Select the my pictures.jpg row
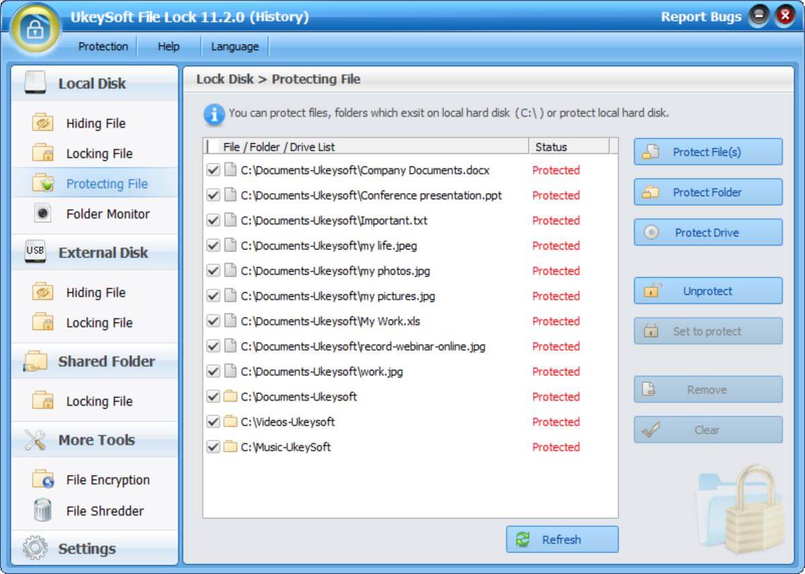The image size is (805, 574). [x=410, y=296]
